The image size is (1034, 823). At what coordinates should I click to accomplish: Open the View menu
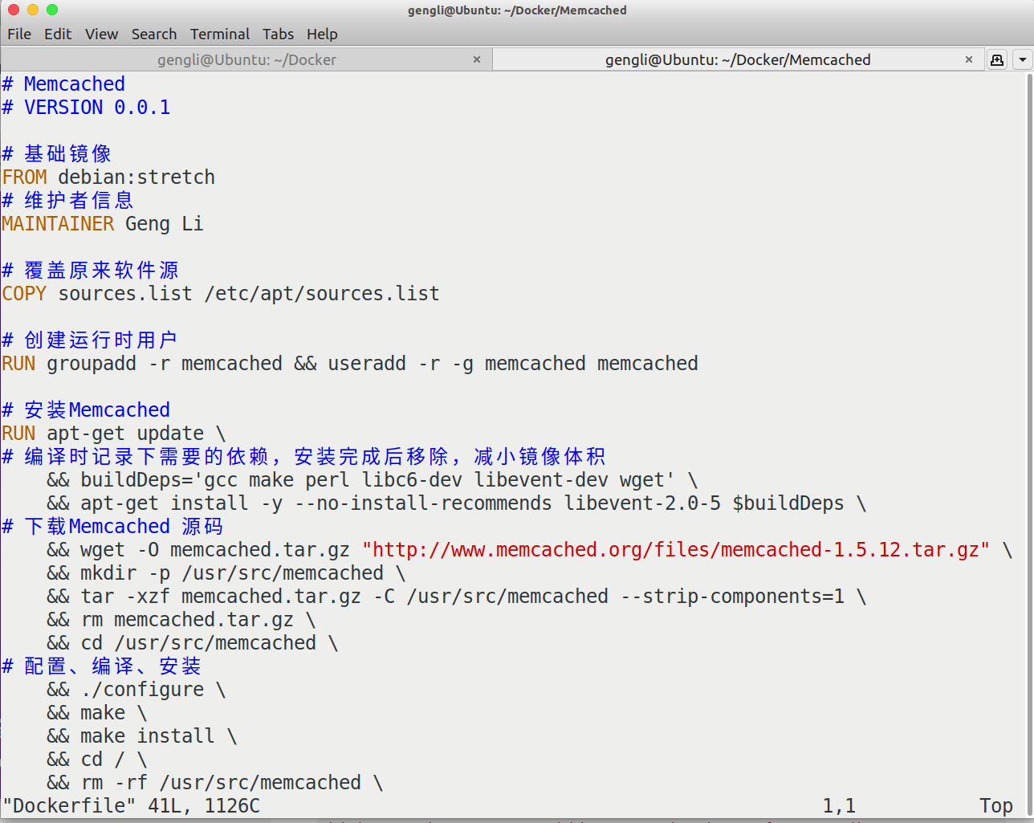tap(102, 34)
